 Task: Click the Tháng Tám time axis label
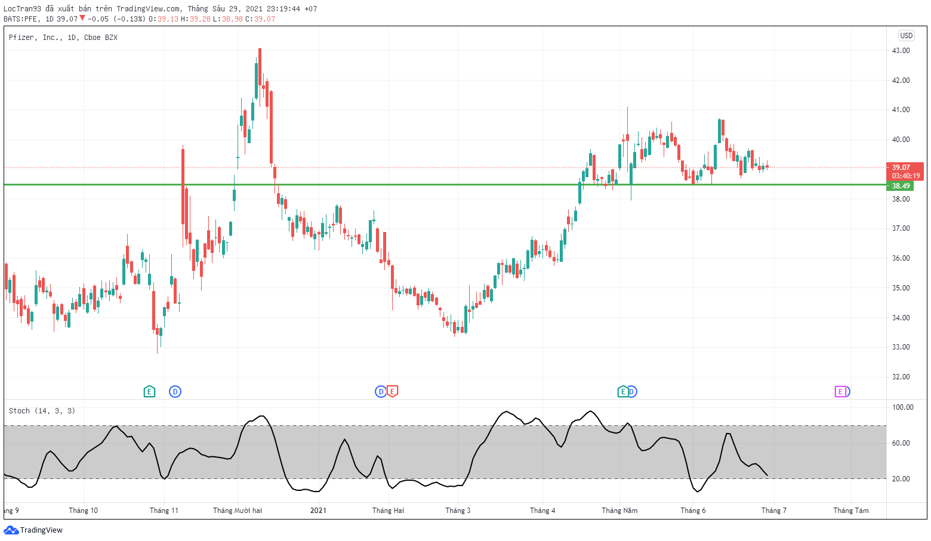pyautogui.click(x=851, y=511)
